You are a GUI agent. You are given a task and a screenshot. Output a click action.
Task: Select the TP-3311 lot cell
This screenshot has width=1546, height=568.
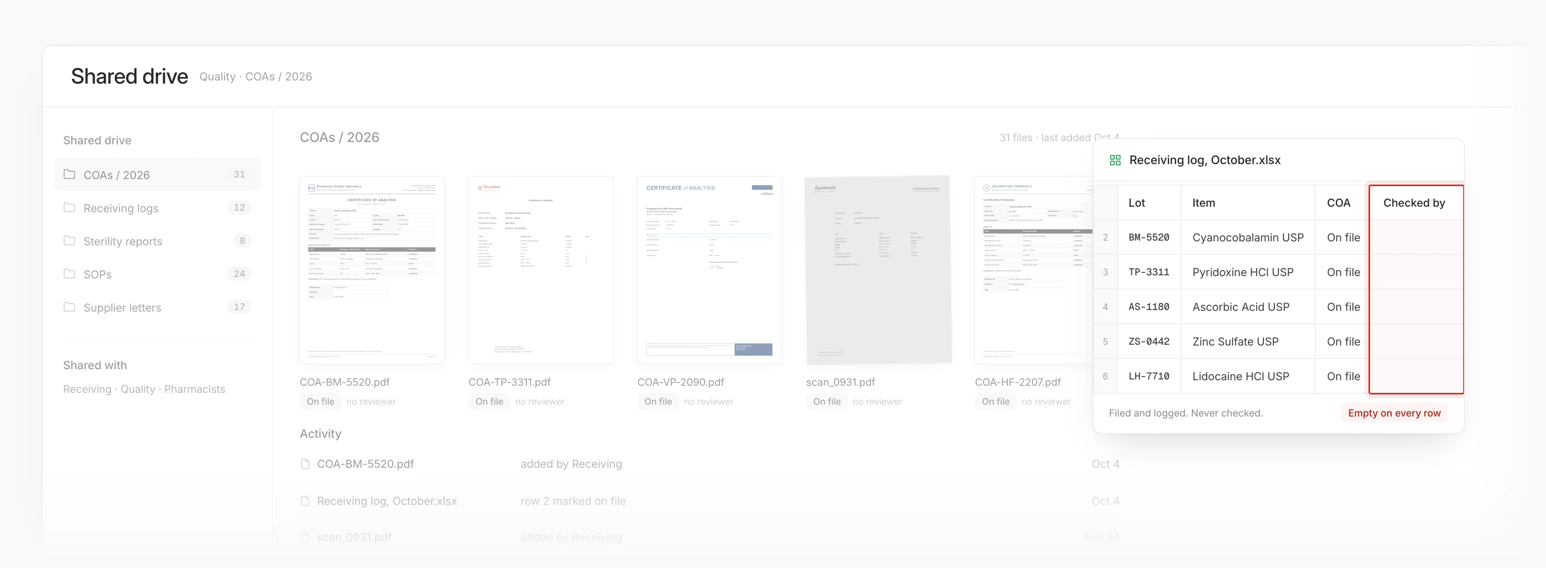click(1149, 272)
